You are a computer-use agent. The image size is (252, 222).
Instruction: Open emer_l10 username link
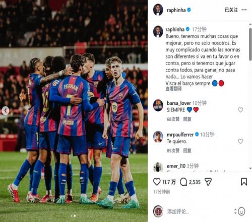176,166
